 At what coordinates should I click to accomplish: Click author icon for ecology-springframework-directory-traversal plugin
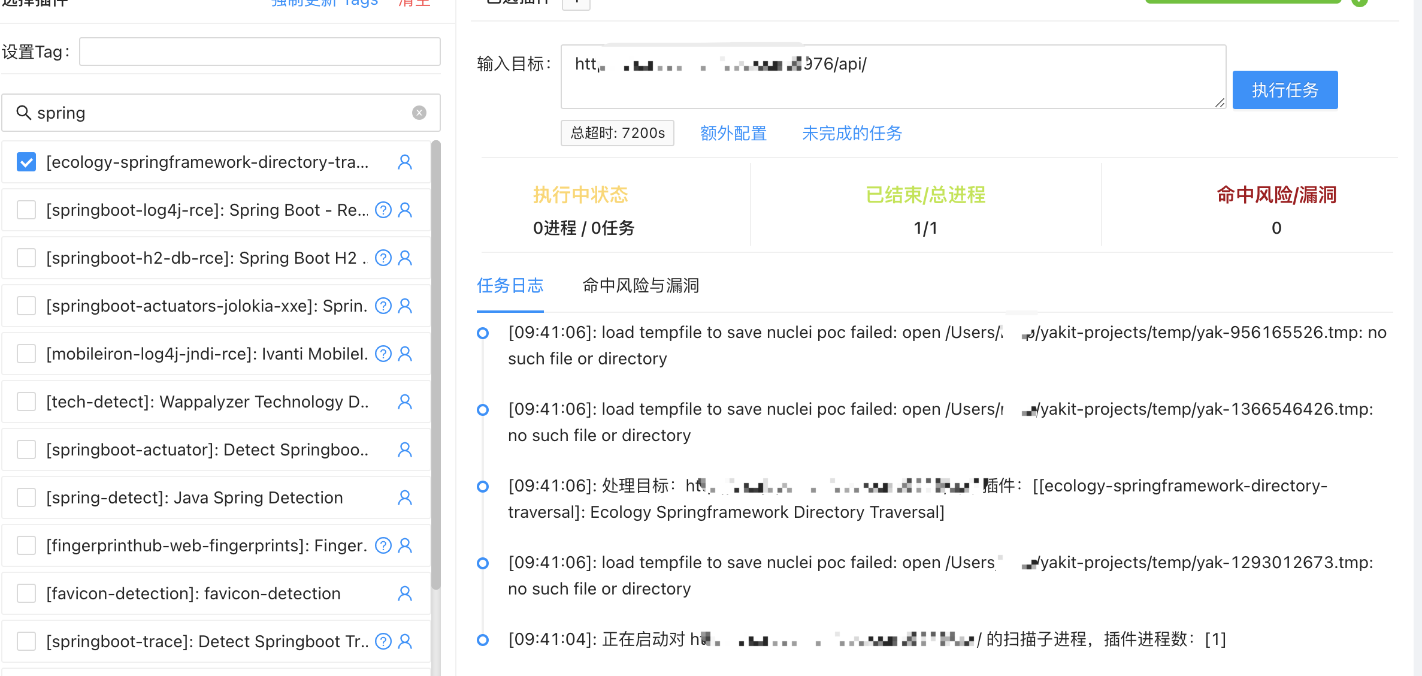tap(405, 162)
